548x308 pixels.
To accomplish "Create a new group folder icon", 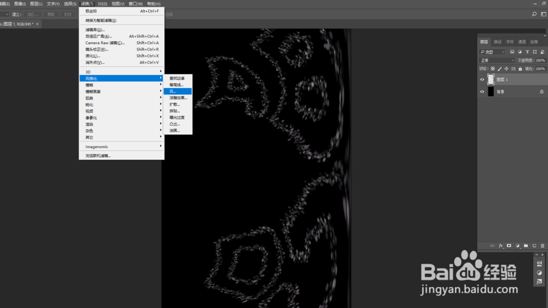I will (526, 246).
